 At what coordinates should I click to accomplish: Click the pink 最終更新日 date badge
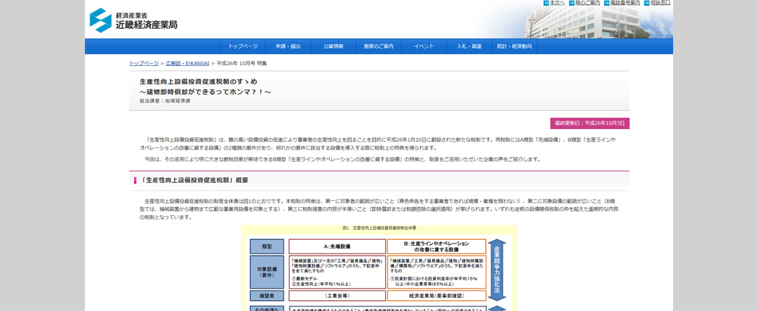590,123
